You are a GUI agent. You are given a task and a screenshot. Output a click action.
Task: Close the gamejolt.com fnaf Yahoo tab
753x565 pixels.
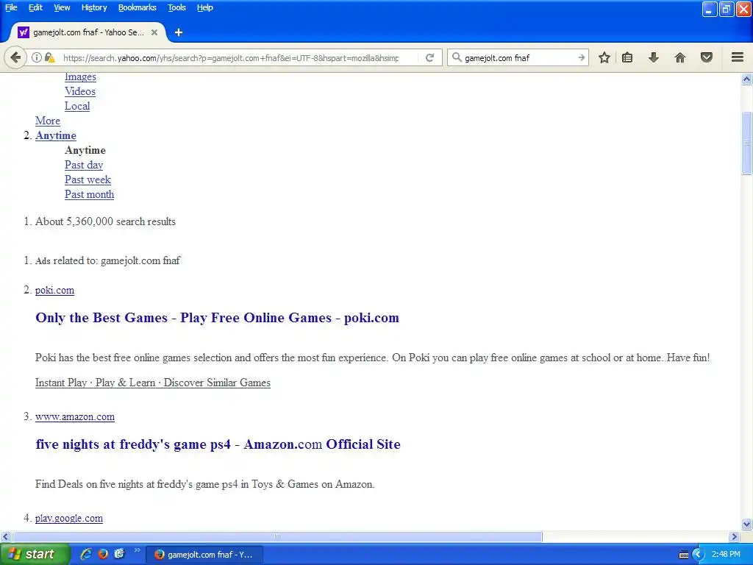point(154,32)
